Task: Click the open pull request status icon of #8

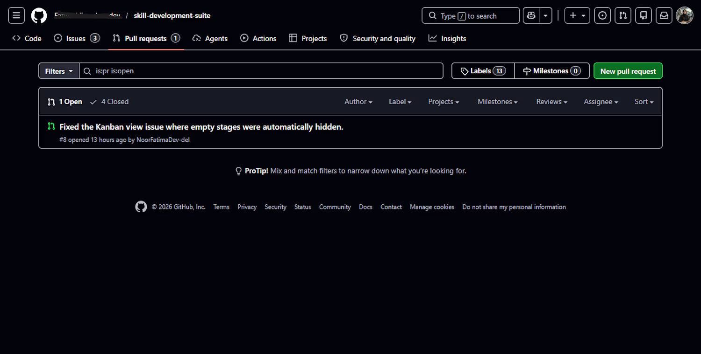Action: (x=51, y=126)
